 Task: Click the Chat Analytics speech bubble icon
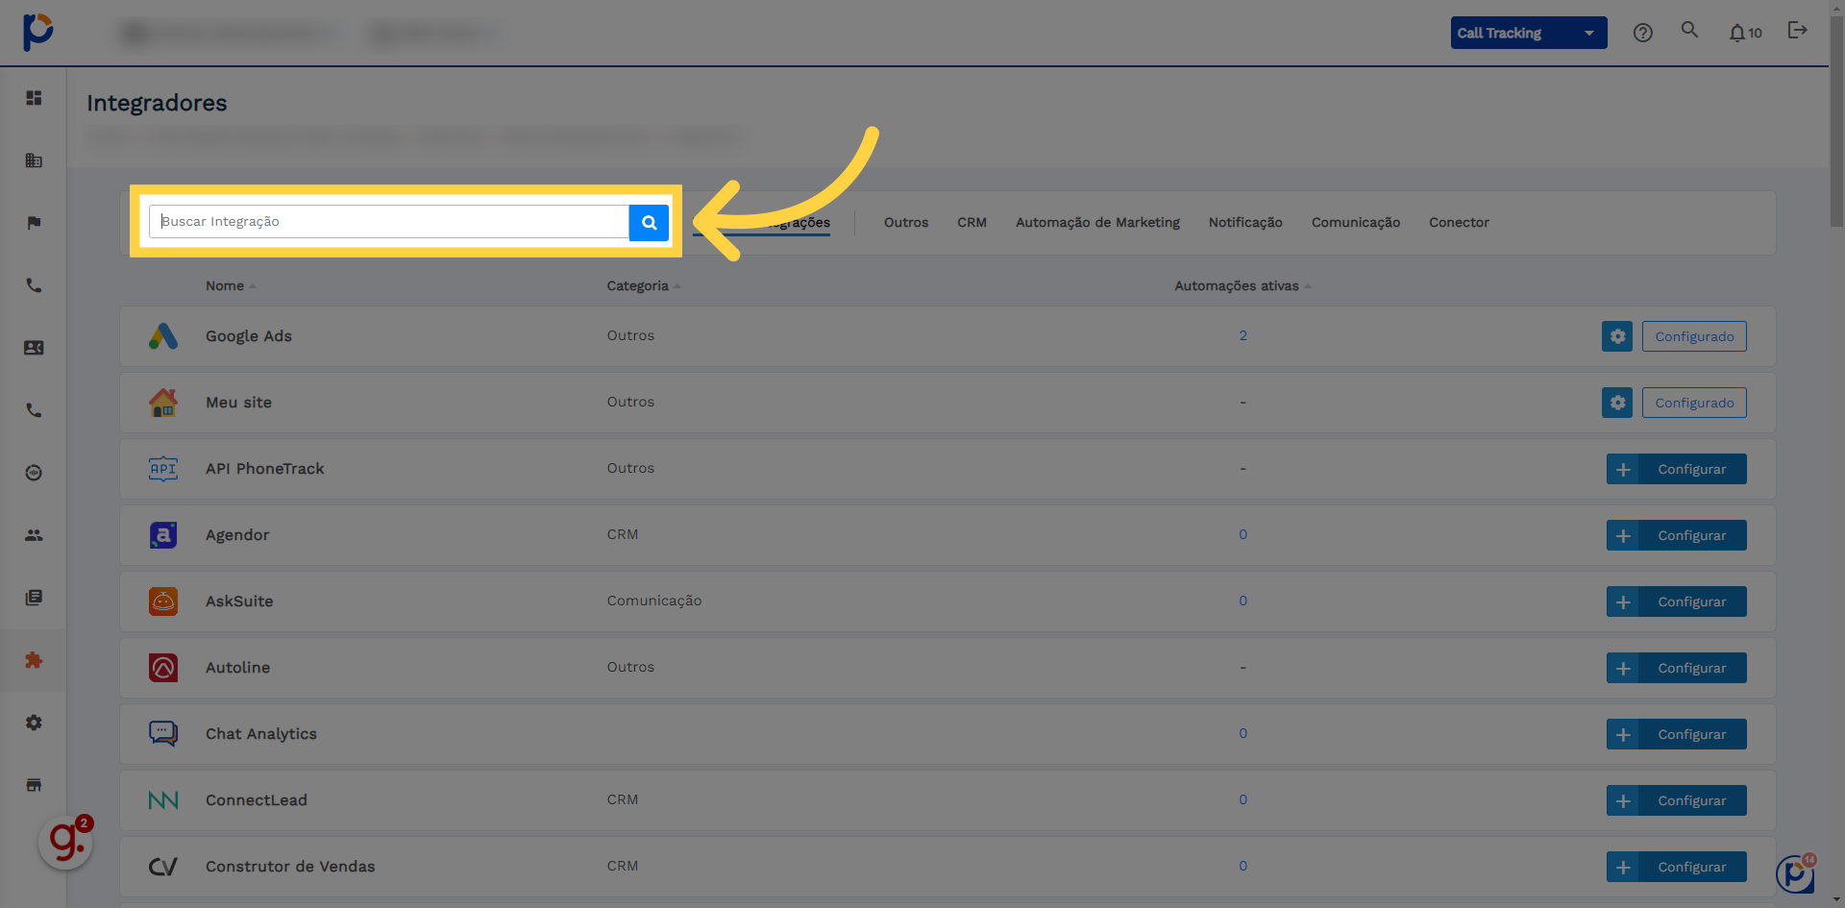(x=163, y=734)
